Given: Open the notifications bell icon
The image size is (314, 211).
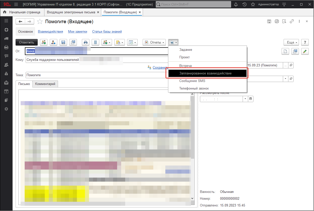Looking at the screenshot, I should pyautogui.click(x=236, y=5).
